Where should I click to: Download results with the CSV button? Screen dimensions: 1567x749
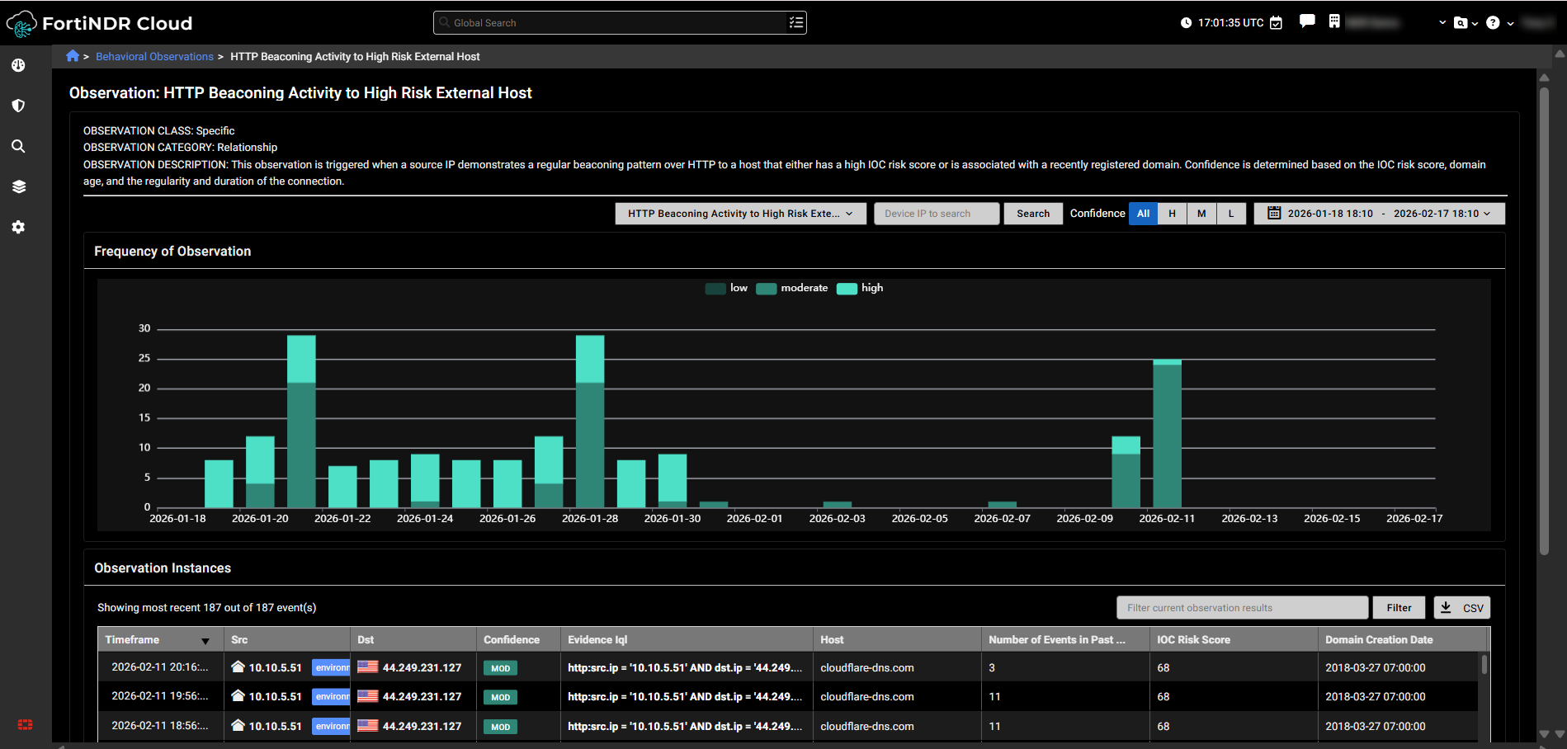(x=1461, y=608)
